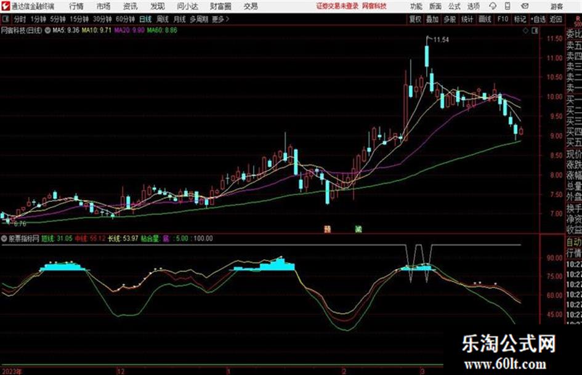Open the 行情 menu
The width and height of the screenshot is (582, 375).
[x=76, y=6]
